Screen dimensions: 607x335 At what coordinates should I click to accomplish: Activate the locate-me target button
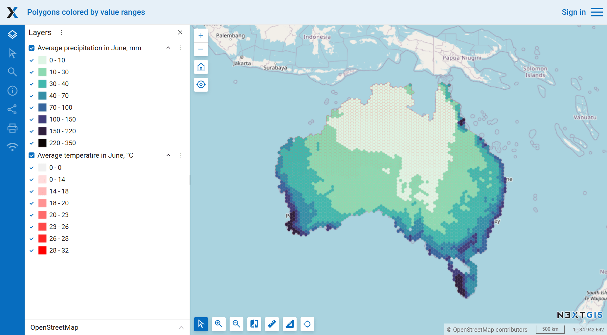[x=201, y=84]
